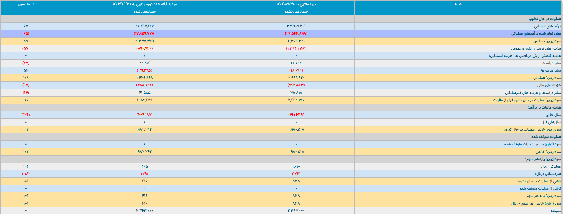
Task: Select the عملياتي (ريال) per-share row
Action: [x=281, y=167]
